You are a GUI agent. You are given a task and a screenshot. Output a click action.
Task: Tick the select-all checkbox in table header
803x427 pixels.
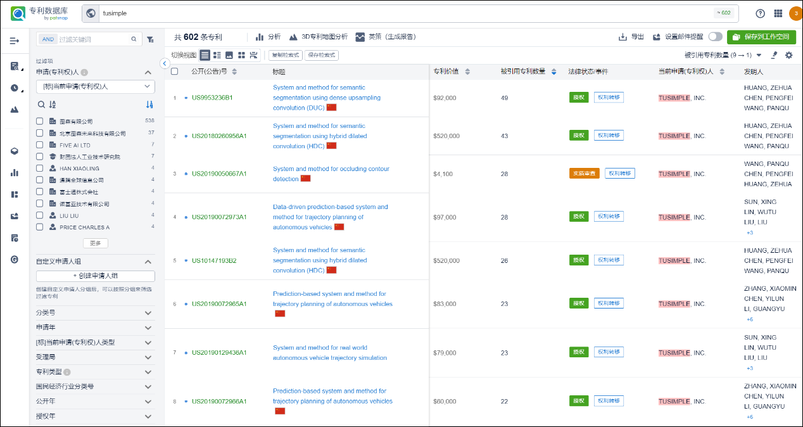[x=174, y=72]
